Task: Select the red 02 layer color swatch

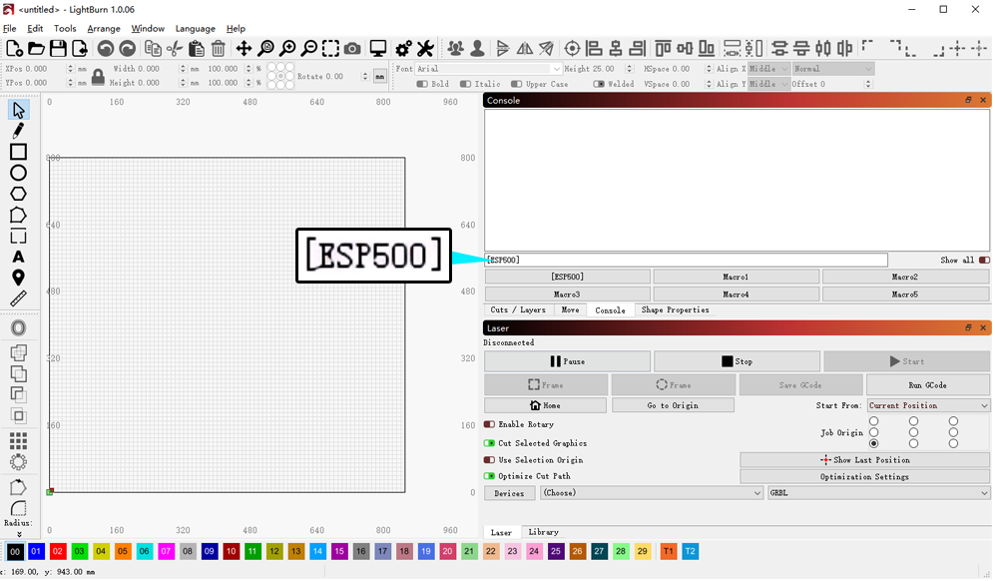Action: [58, 551]
